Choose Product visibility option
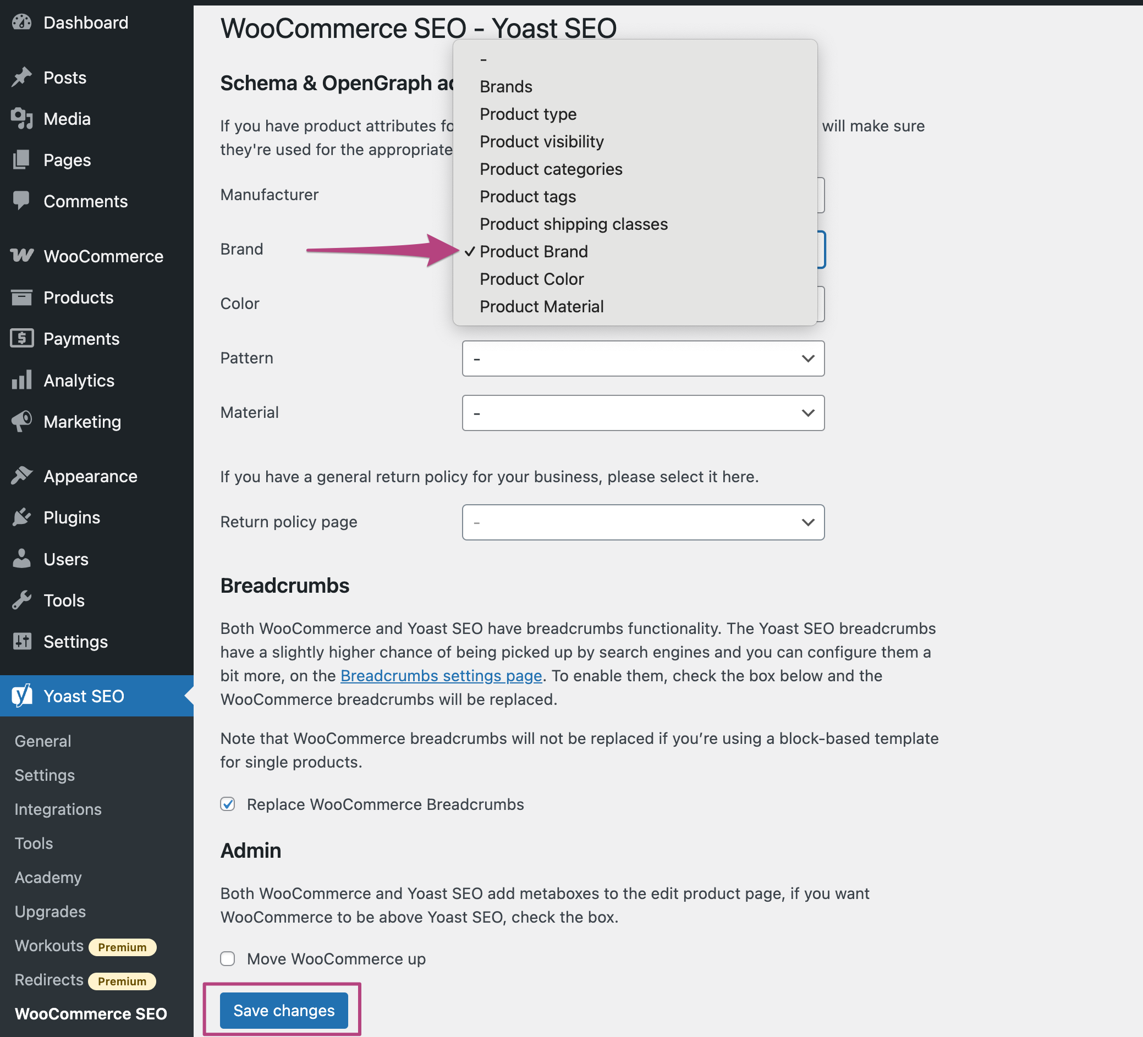Image resolution: width=1143 pixels, height=1037 pixels. tap(634, 142)
